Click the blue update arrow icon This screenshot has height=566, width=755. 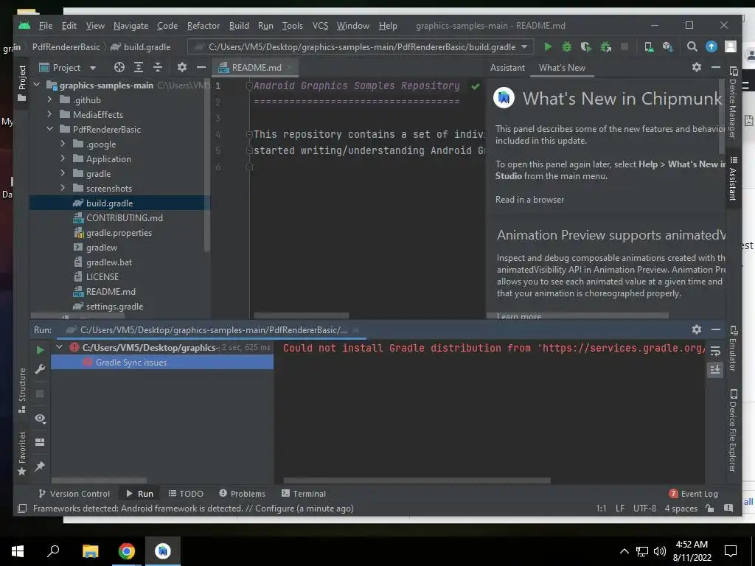[711, 46]
